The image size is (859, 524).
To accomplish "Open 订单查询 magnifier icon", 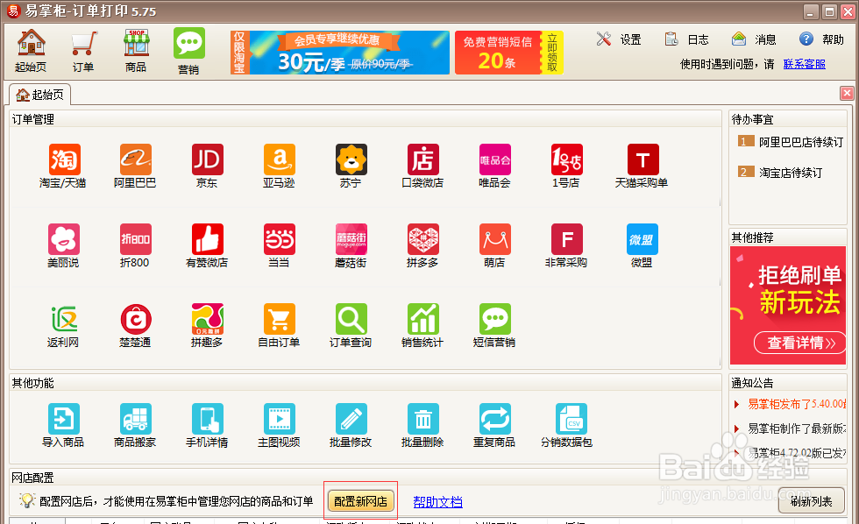I will point(351,319).
